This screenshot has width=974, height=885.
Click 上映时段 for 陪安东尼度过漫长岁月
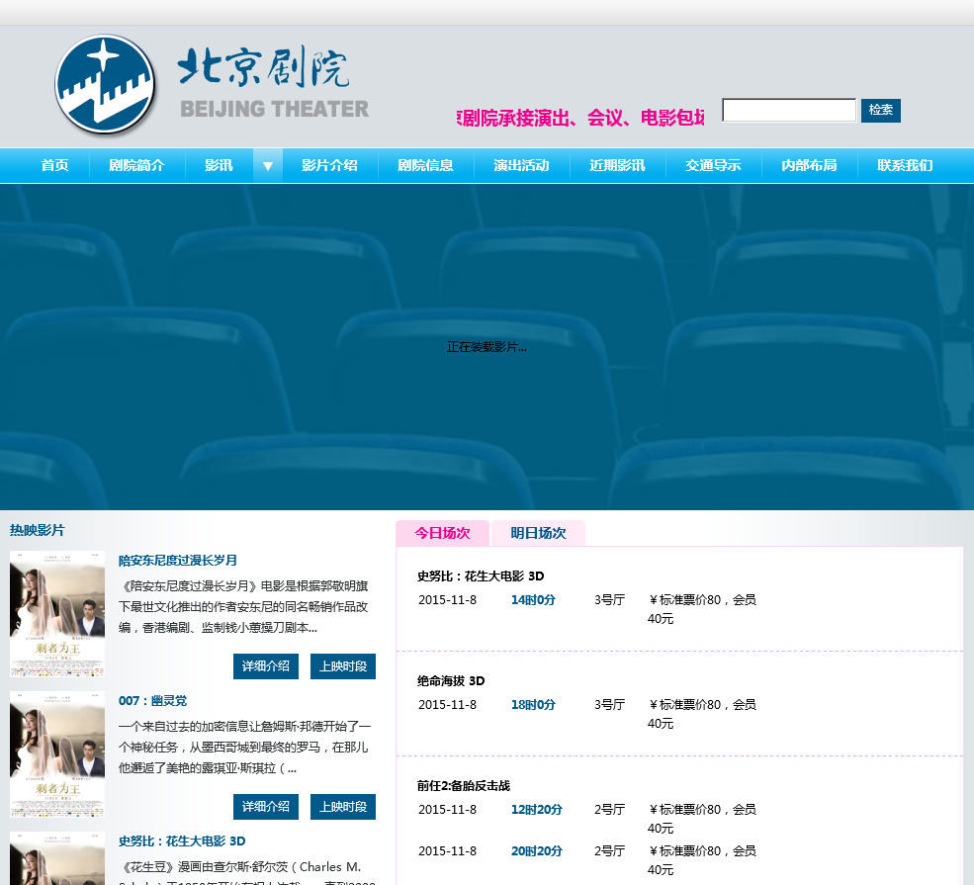343,666
